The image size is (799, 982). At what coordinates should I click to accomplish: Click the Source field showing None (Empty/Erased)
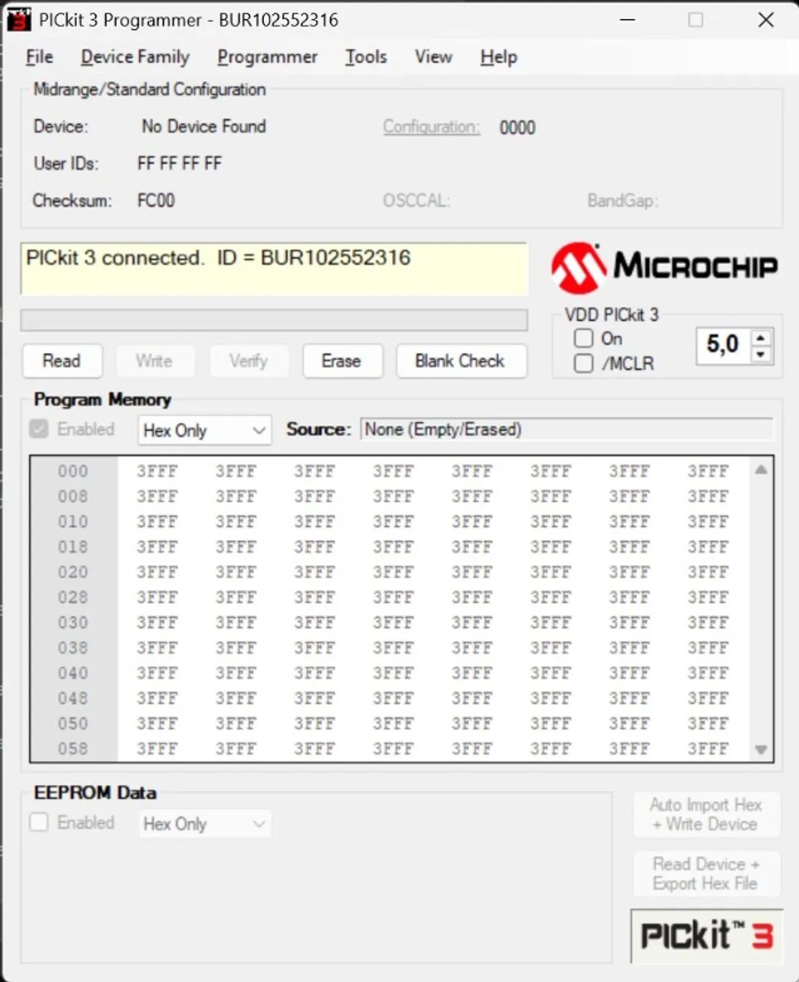[x=567, y=429]
